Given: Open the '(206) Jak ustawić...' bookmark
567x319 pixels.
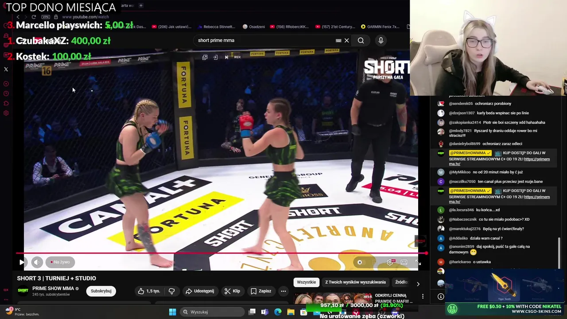Looking at the screenshot, I should (172, 27).
